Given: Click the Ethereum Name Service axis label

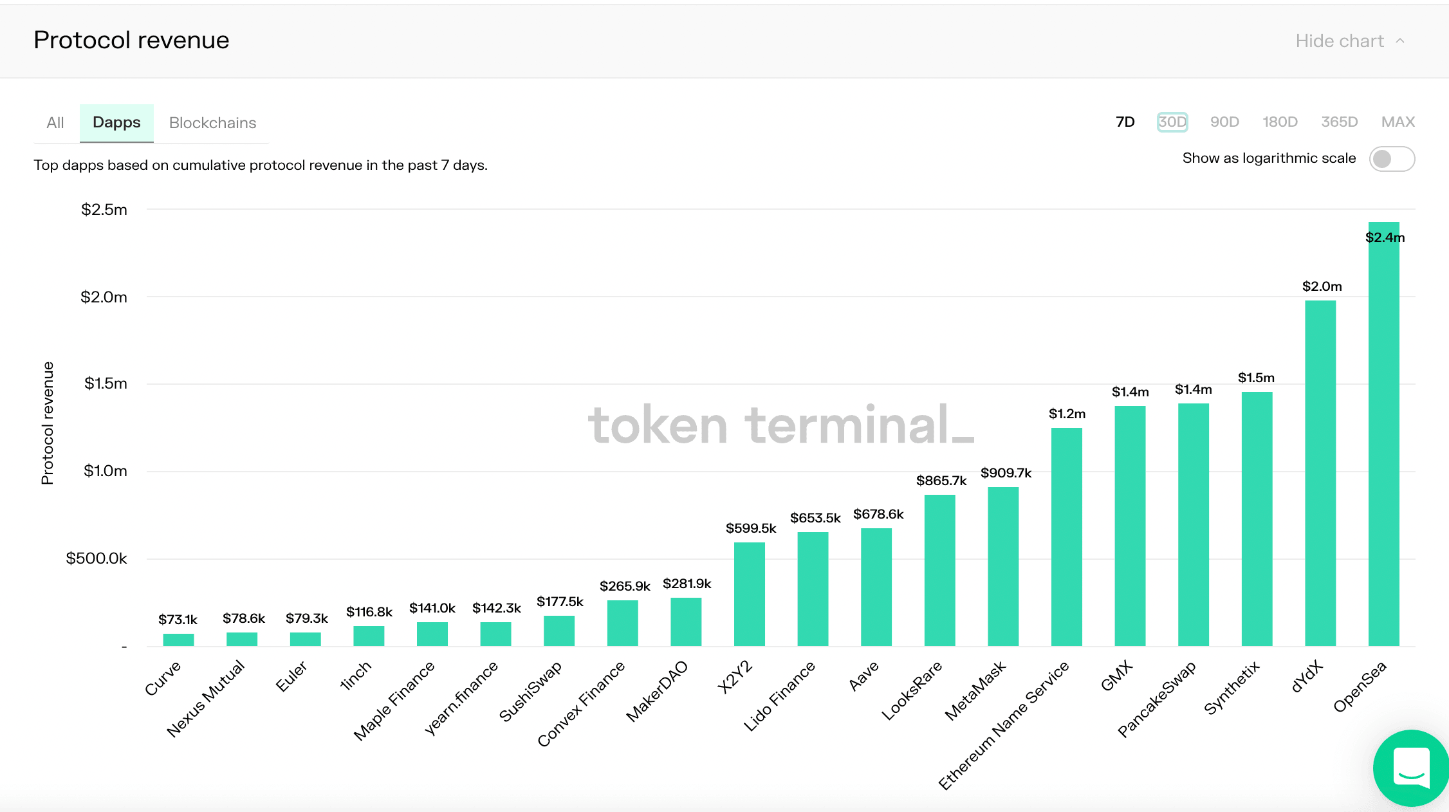Looking at the screenshot, I should 1003,725.
